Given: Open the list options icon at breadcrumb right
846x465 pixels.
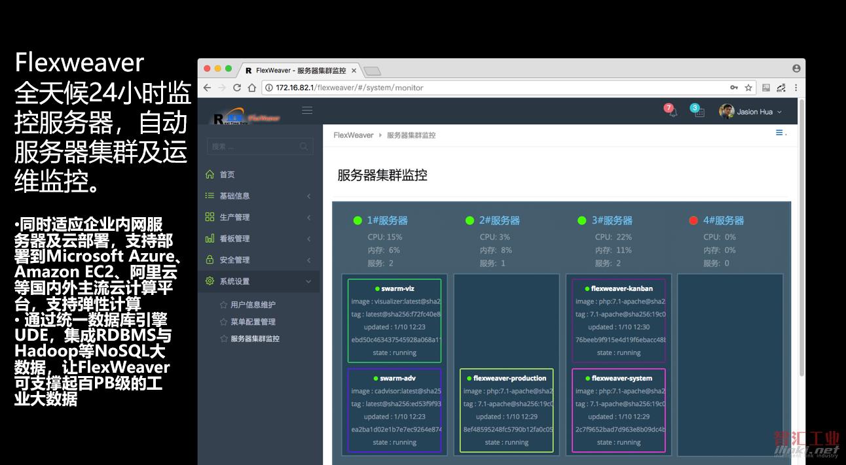Looking at the screenshot, I should [x=780, y=133].
